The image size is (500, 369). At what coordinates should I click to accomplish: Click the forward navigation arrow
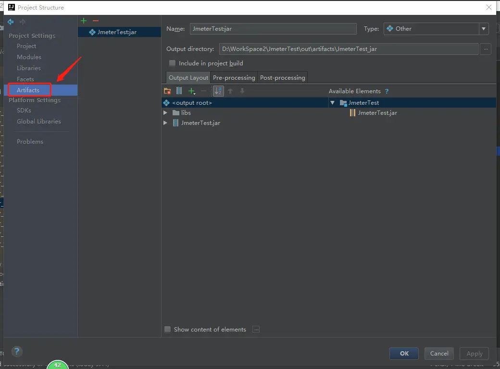(22, 22)
